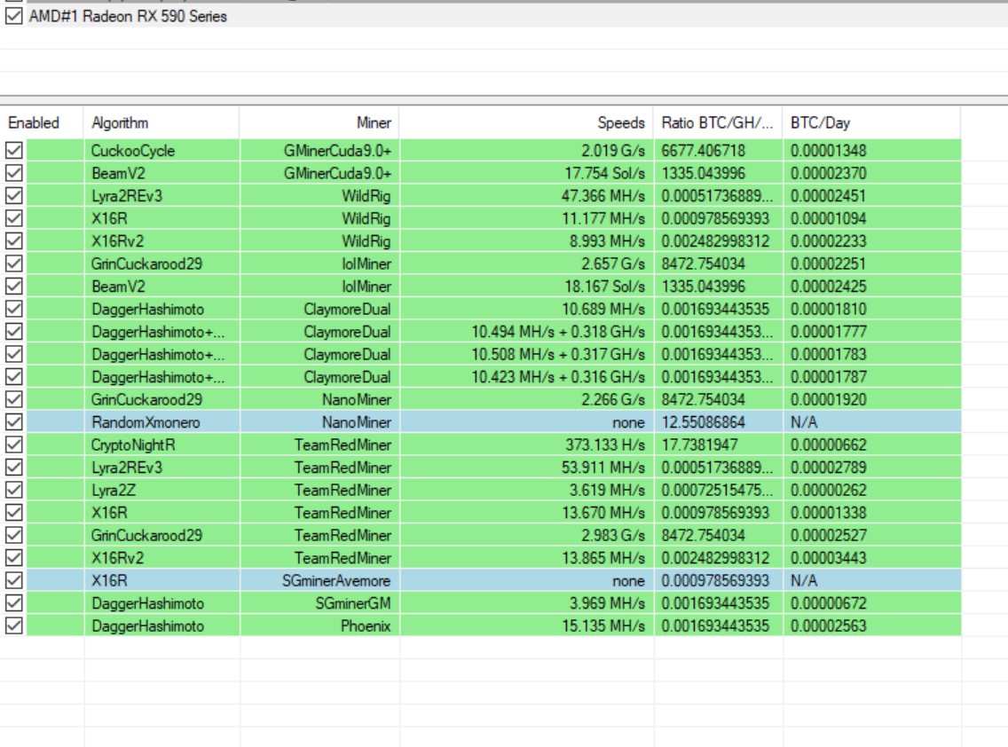Select the 2.019 G/s speed value

[612, 151]
